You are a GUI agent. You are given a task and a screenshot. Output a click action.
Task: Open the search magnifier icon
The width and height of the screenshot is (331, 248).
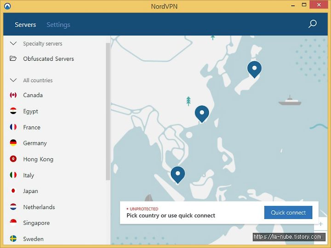point(313,24)
